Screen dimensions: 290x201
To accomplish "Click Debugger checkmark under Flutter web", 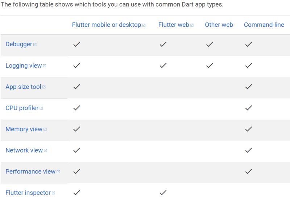I will click(x=163, y=44).
